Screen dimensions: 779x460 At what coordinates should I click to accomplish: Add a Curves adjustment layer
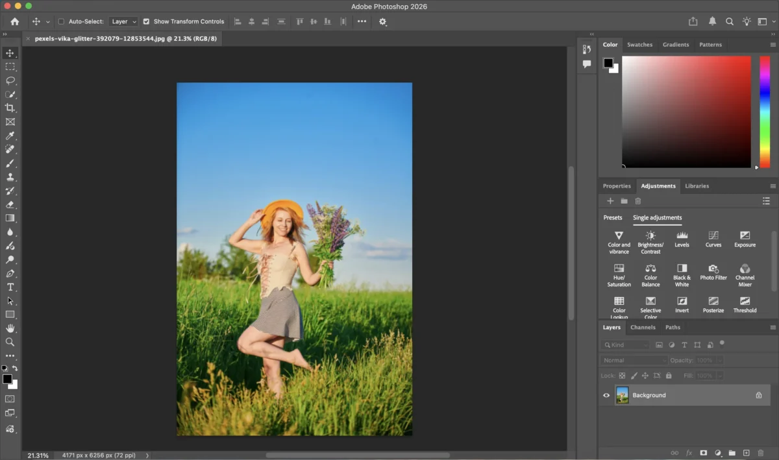(713, 237)
